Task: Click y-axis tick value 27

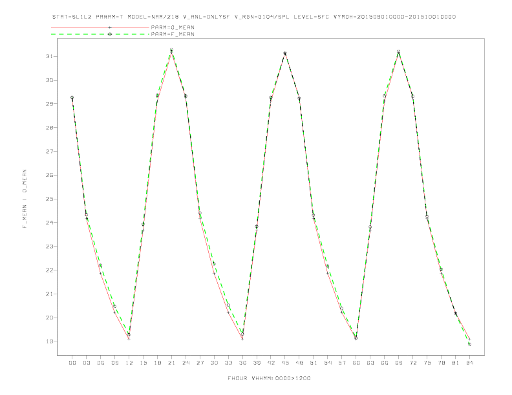Action: tap(49, 151)
